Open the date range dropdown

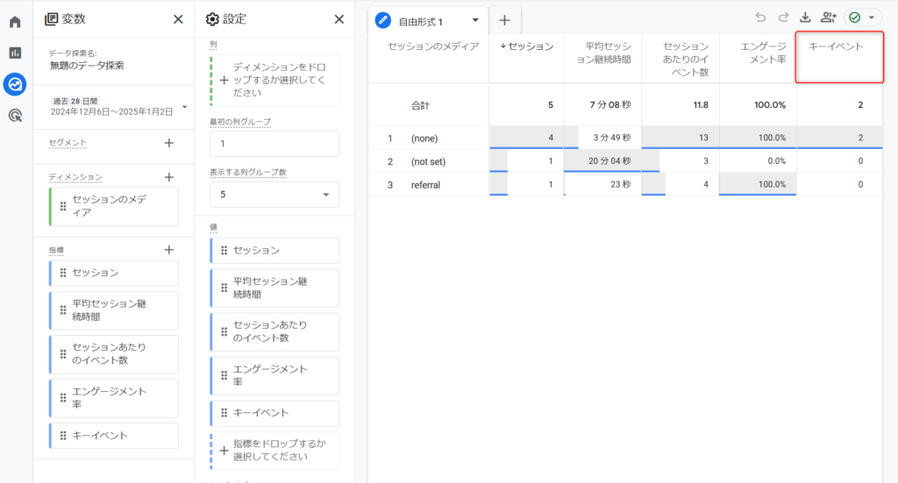(x=184, y=107)
